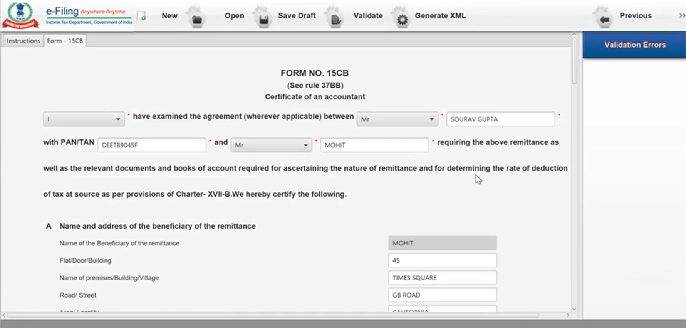Switch to the Instructions tab
Image resolution: width=686 pixels, height=328 pixels.
(x=23, y=41)
